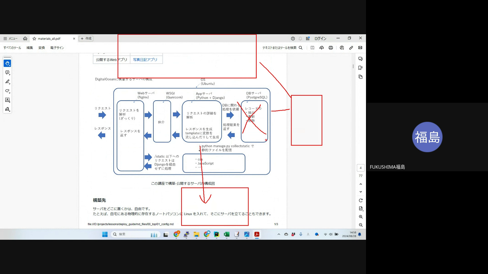
Task: Open the Comments panel on the right
Action: [x=360, y=59]
